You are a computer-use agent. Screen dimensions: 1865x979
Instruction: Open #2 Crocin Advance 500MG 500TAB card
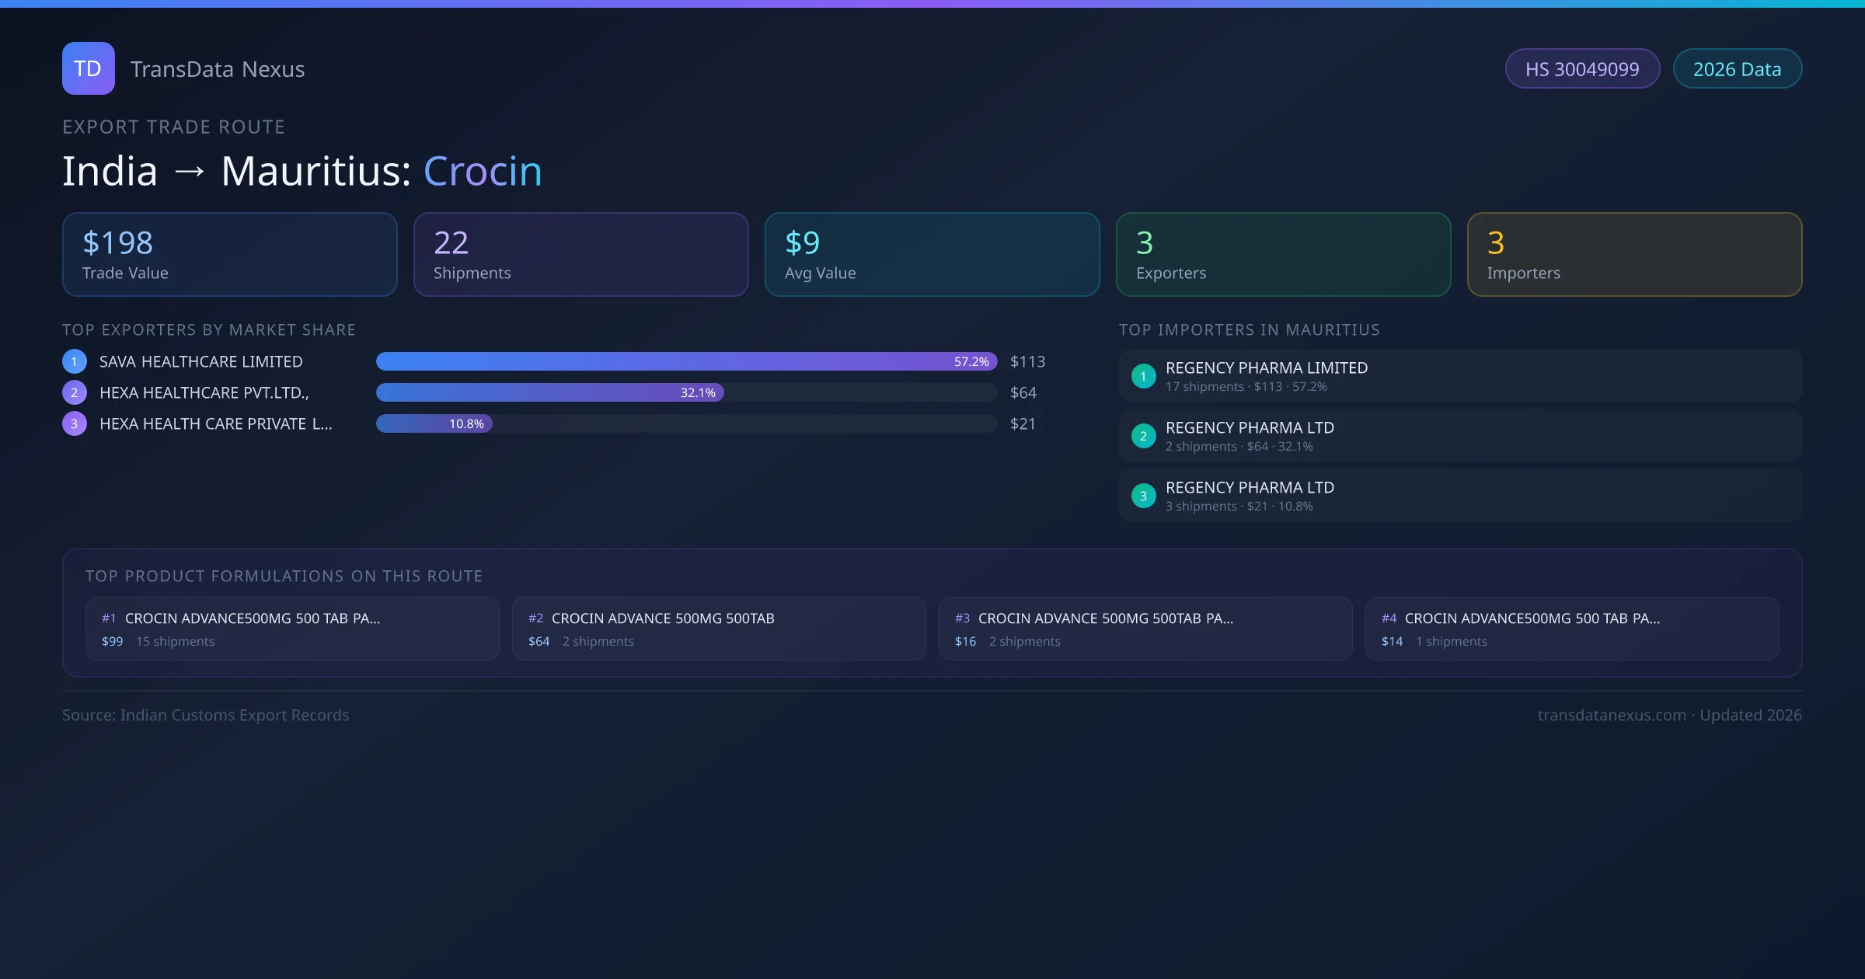[719, 629]
